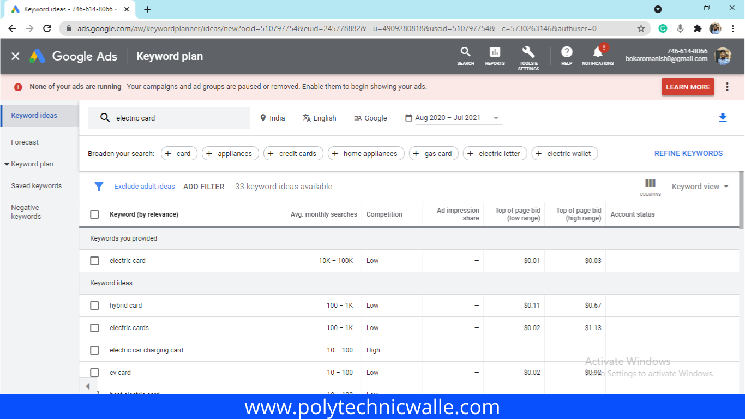Open the browser Extensions puzzle icon
The width and height of the screenshot is (745, 419).
pyautogui.click(x=698, y=28)
